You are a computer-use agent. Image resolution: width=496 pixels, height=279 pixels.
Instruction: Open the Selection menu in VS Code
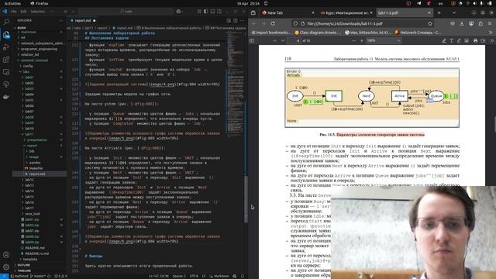tap(38, 12)
